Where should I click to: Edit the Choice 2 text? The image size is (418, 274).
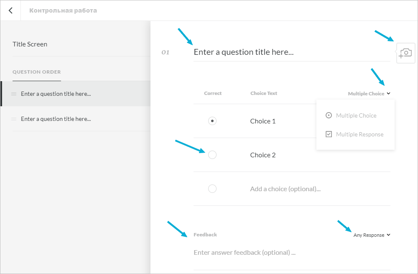[263, 155]
